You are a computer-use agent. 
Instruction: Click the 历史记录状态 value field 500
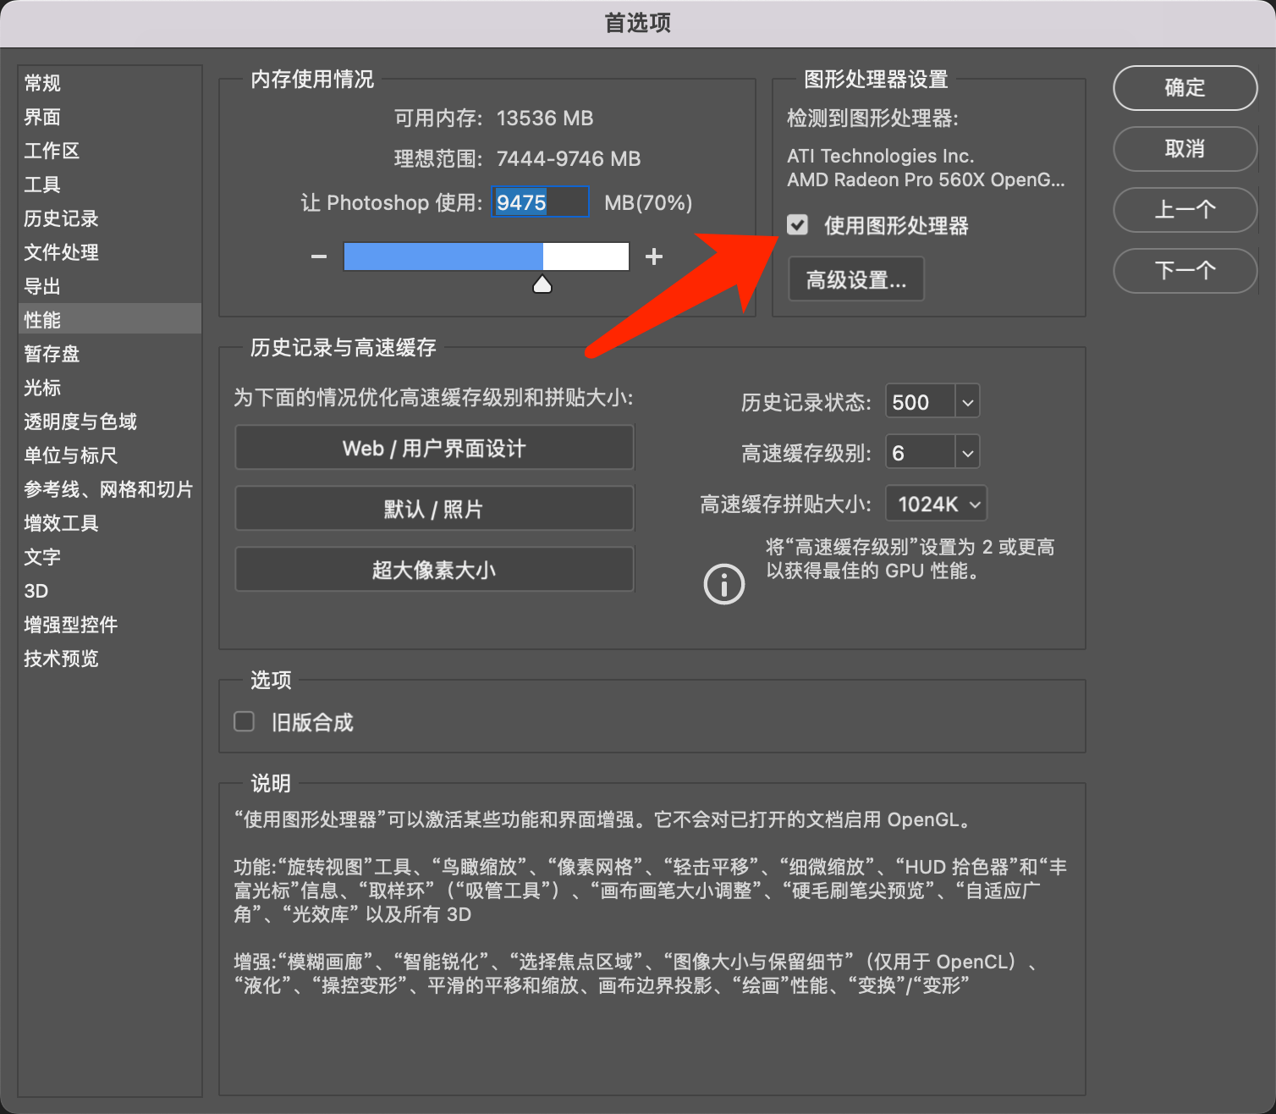point(921,401)
